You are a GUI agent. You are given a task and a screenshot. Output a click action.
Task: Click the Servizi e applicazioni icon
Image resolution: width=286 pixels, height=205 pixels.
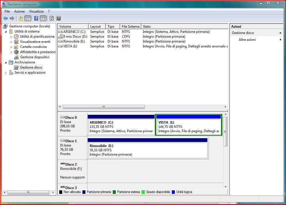11,73
